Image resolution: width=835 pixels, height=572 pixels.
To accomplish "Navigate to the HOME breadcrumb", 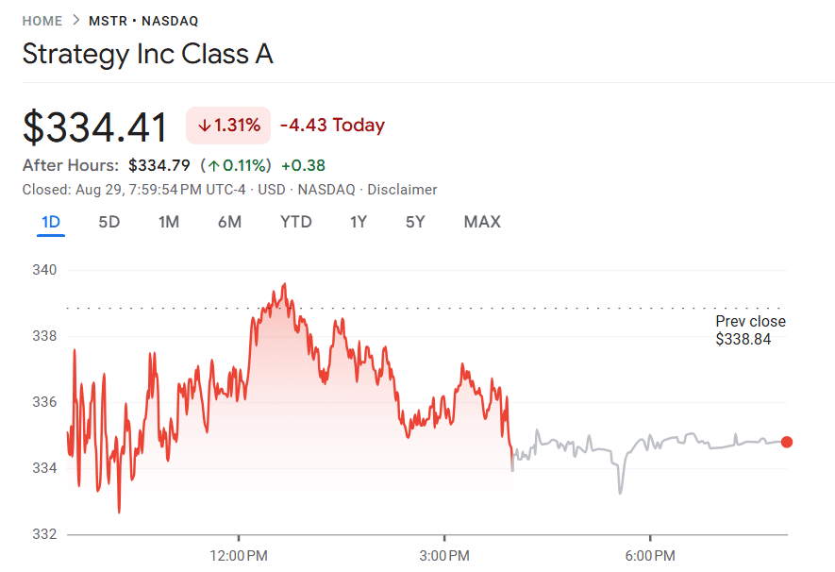I will (42, 19).
